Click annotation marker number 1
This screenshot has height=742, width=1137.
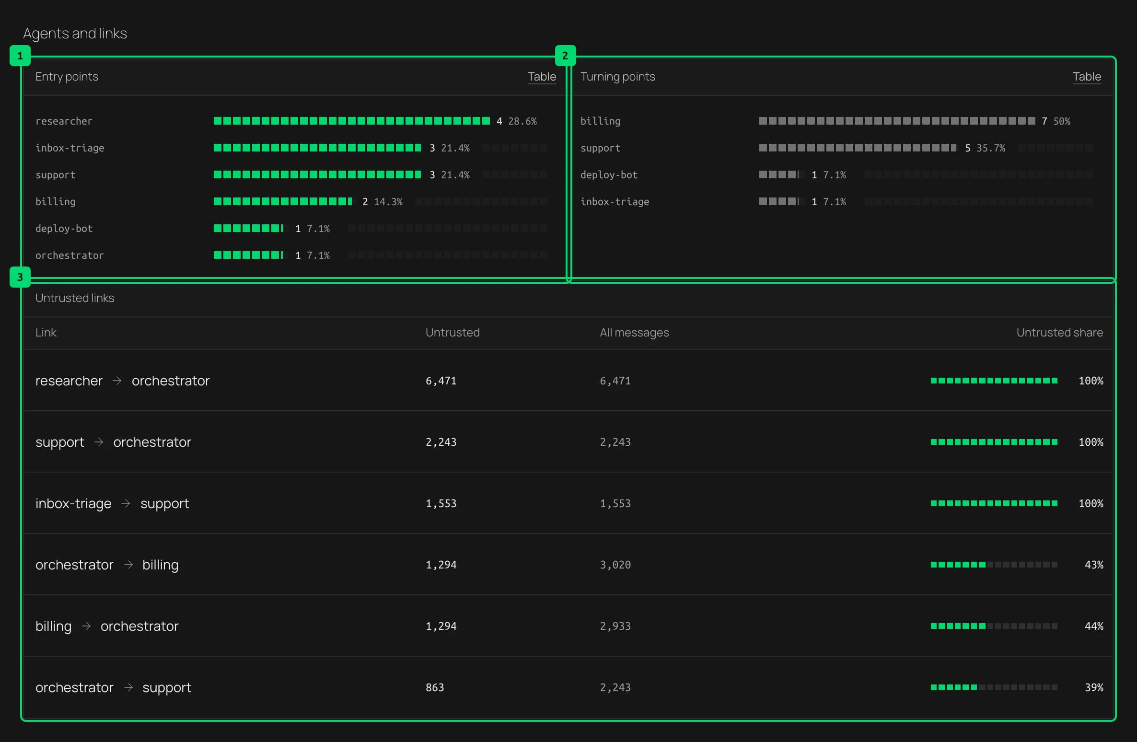pyautogui.click(x=20, y=56)
